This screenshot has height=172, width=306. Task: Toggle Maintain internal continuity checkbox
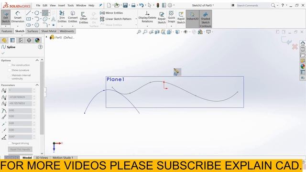pos(10,76)
